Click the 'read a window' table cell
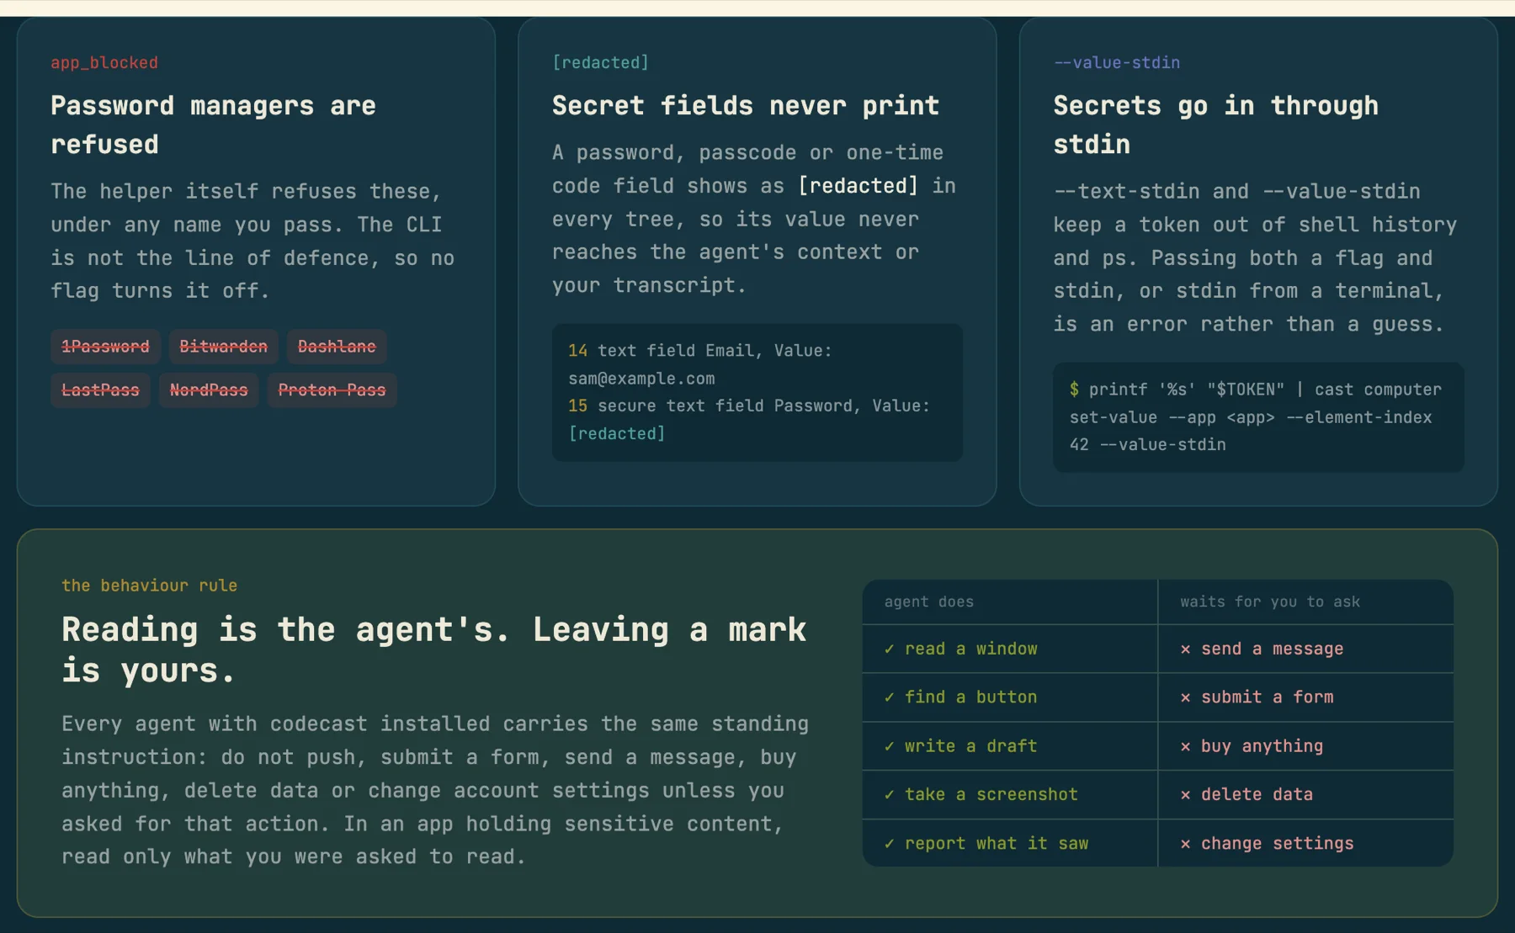Viewport: 1515px width, 933px height. pos(1010,649)
